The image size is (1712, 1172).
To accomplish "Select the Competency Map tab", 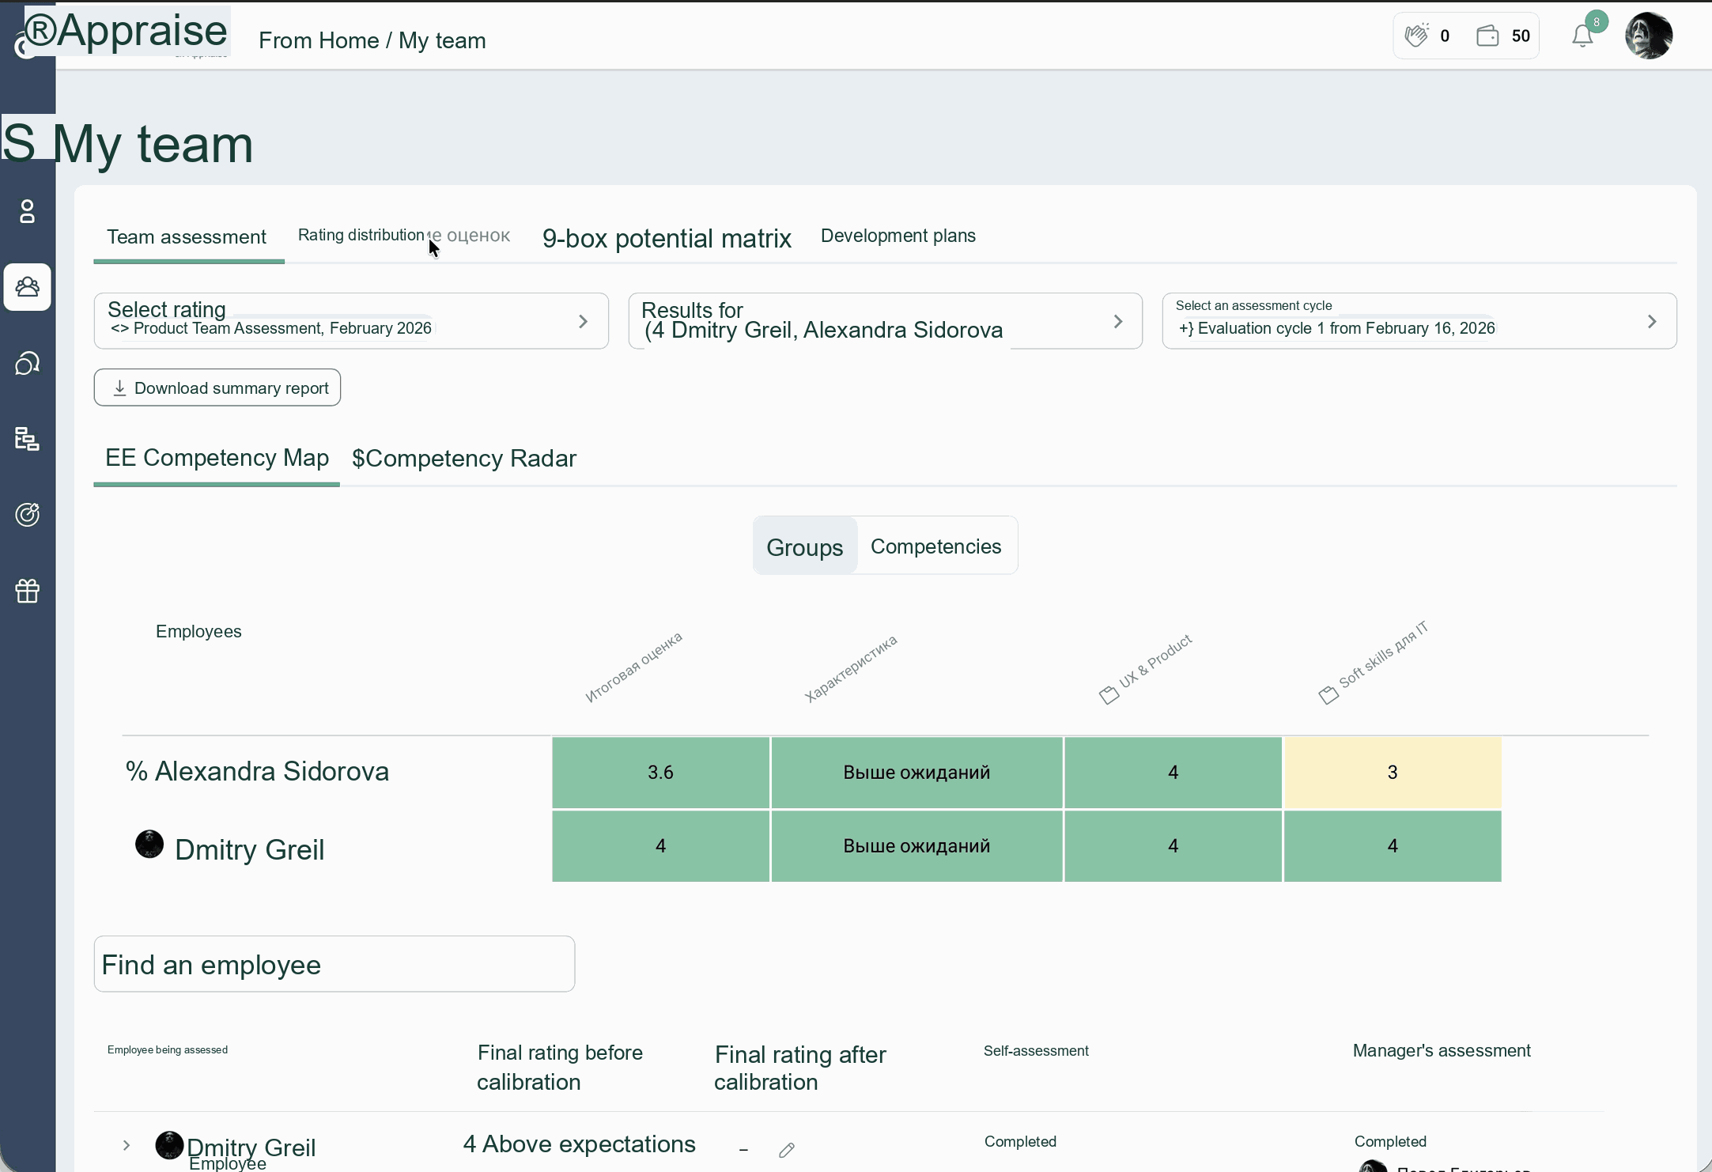I will 217,458.
